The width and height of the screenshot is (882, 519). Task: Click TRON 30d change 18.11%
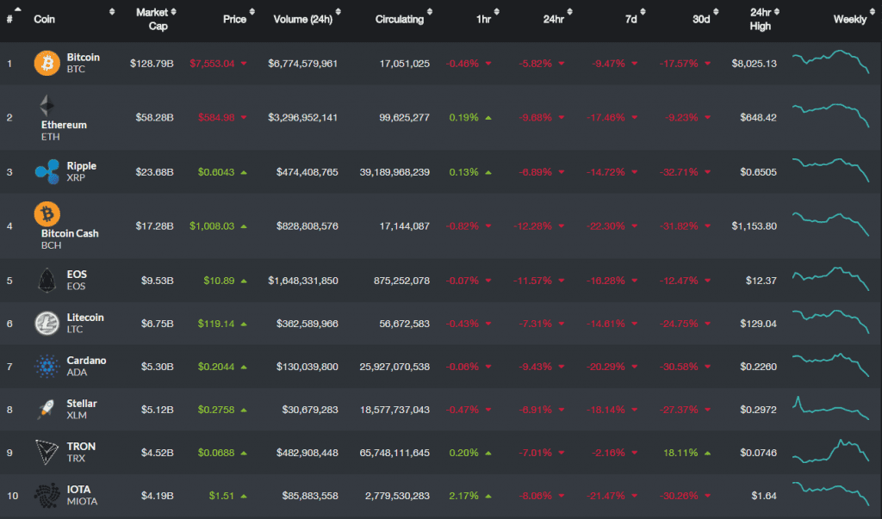click(x=680, y=453)
